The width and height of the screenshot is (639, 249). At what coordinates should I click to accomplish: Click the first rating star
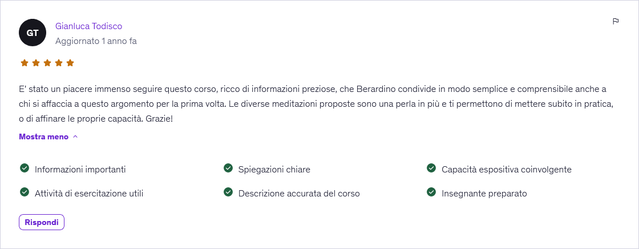click(25, 63)
